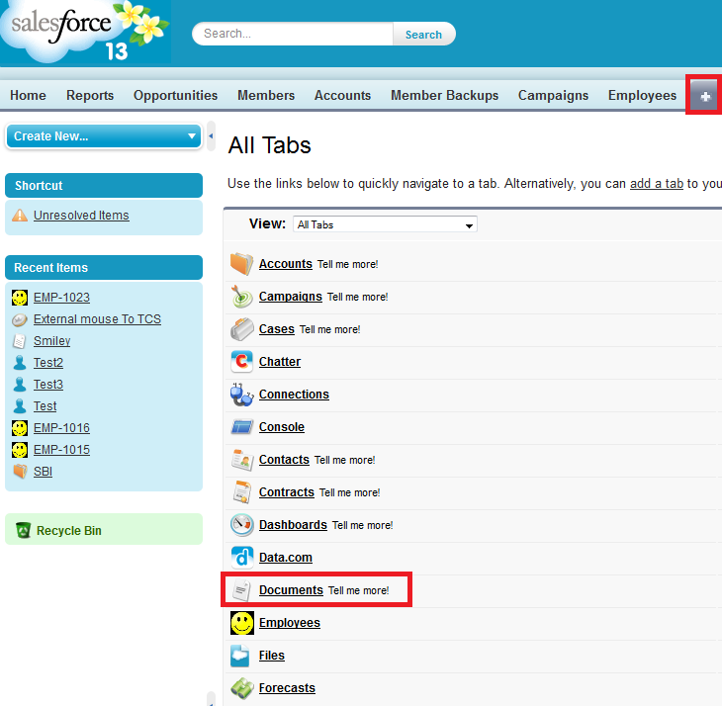
Task: Open recent item EMP-1023
Action: 61,298
